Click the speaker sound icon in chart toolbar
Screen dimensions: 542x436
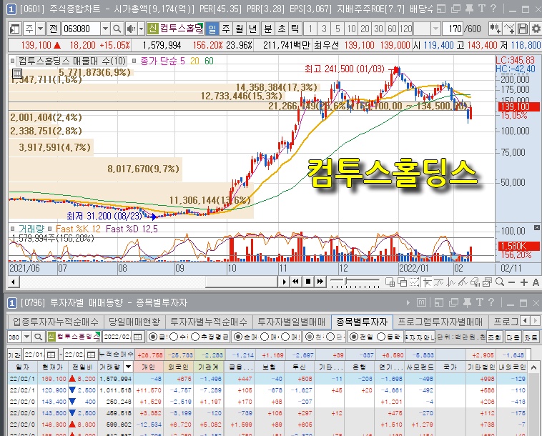pos(131,29)
